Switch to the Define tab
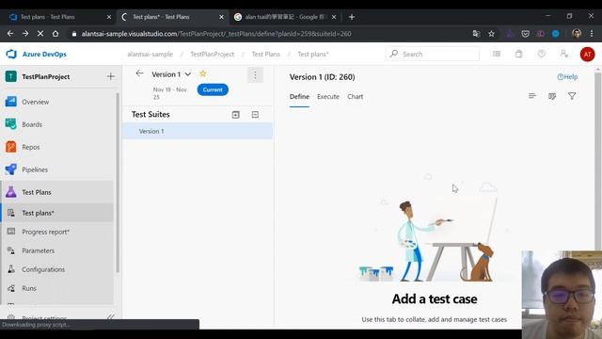 click(x=299, y=97)
